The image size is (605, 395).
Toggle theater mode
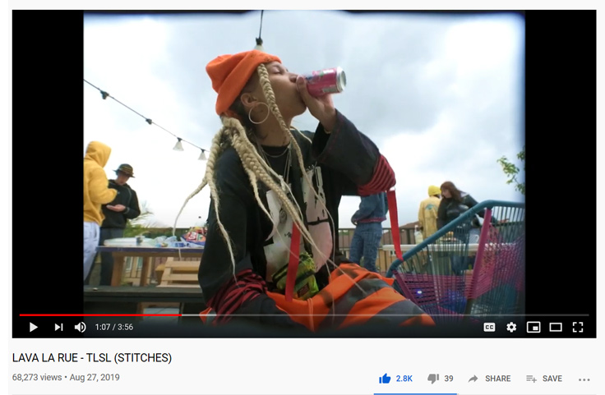pyautogui.click(x=556, y=327)
